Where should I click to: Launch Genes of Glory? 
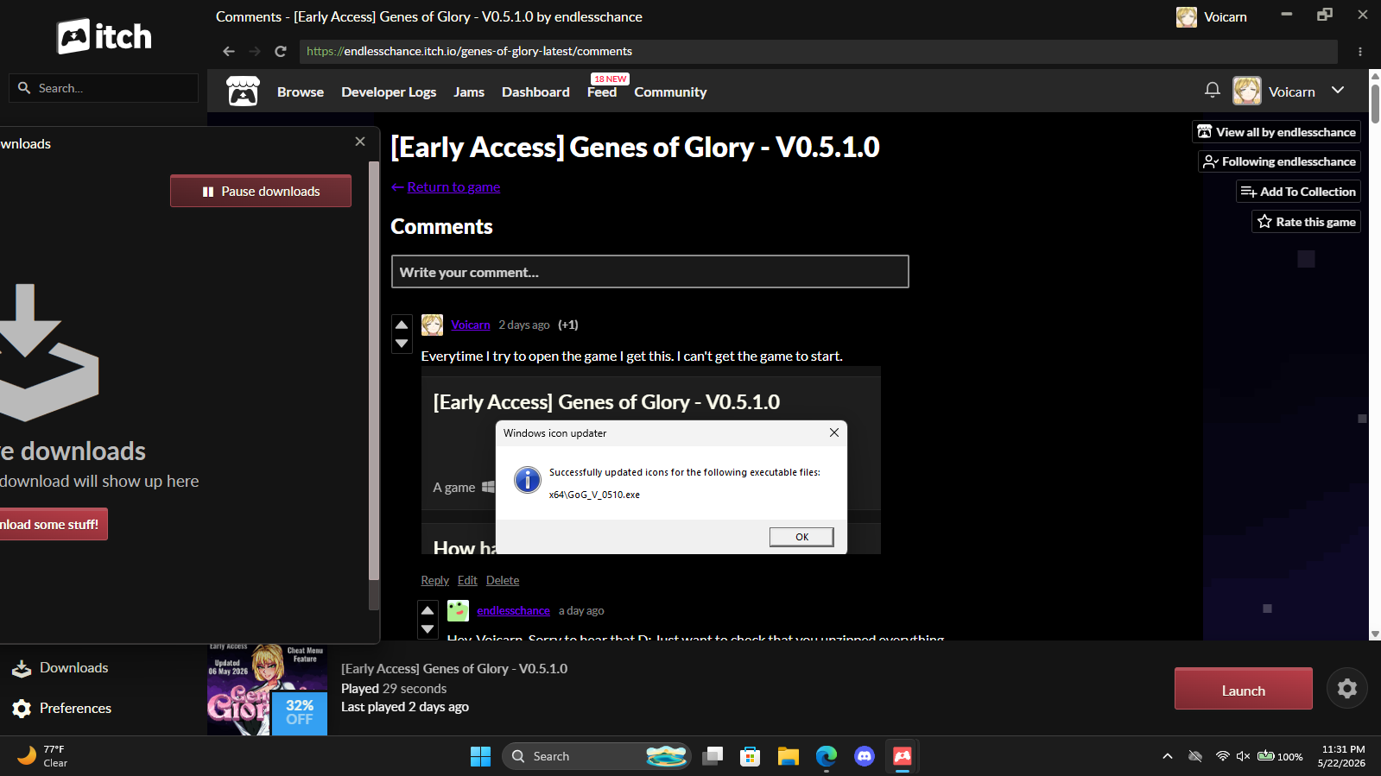(x=1243, y=689)
